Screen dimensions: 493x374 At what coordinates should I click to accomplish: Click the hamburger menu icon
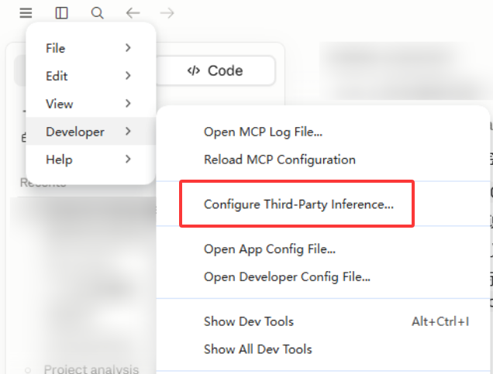click(x=26, y=13)
